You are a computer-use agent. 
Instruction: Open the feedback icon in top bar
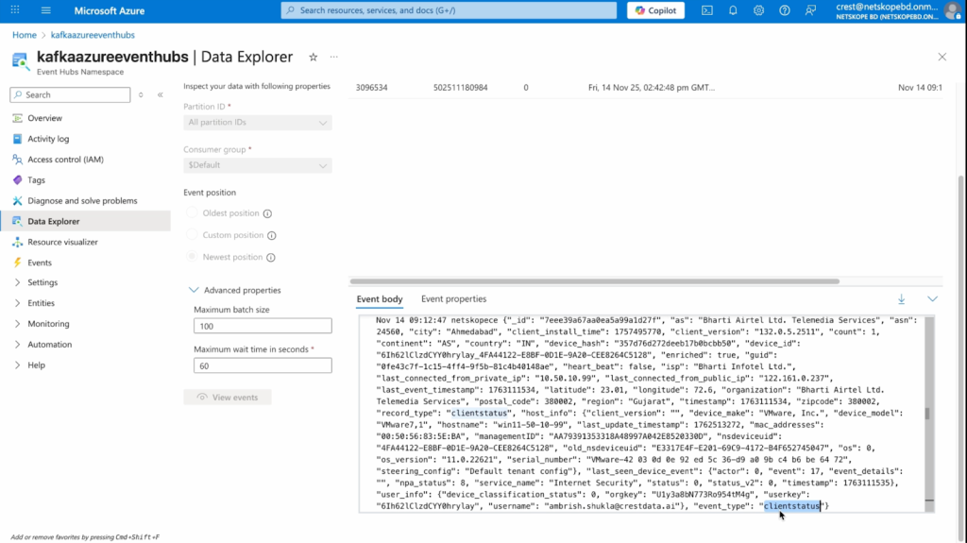click(x=810, y=10)
